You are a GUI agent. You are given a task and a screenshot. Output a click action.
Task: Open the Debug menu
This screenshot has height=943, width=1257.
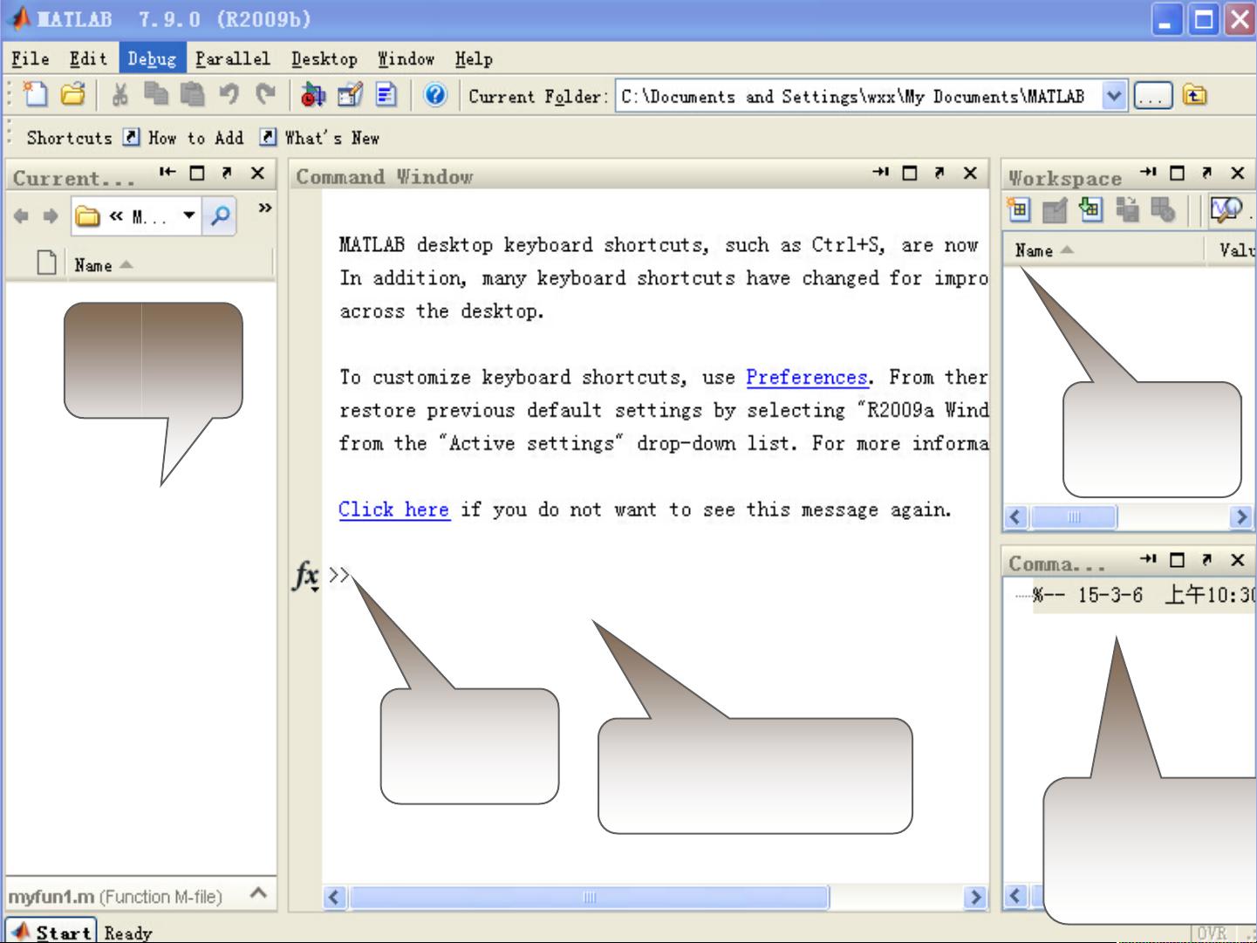[x=152, y=58]
